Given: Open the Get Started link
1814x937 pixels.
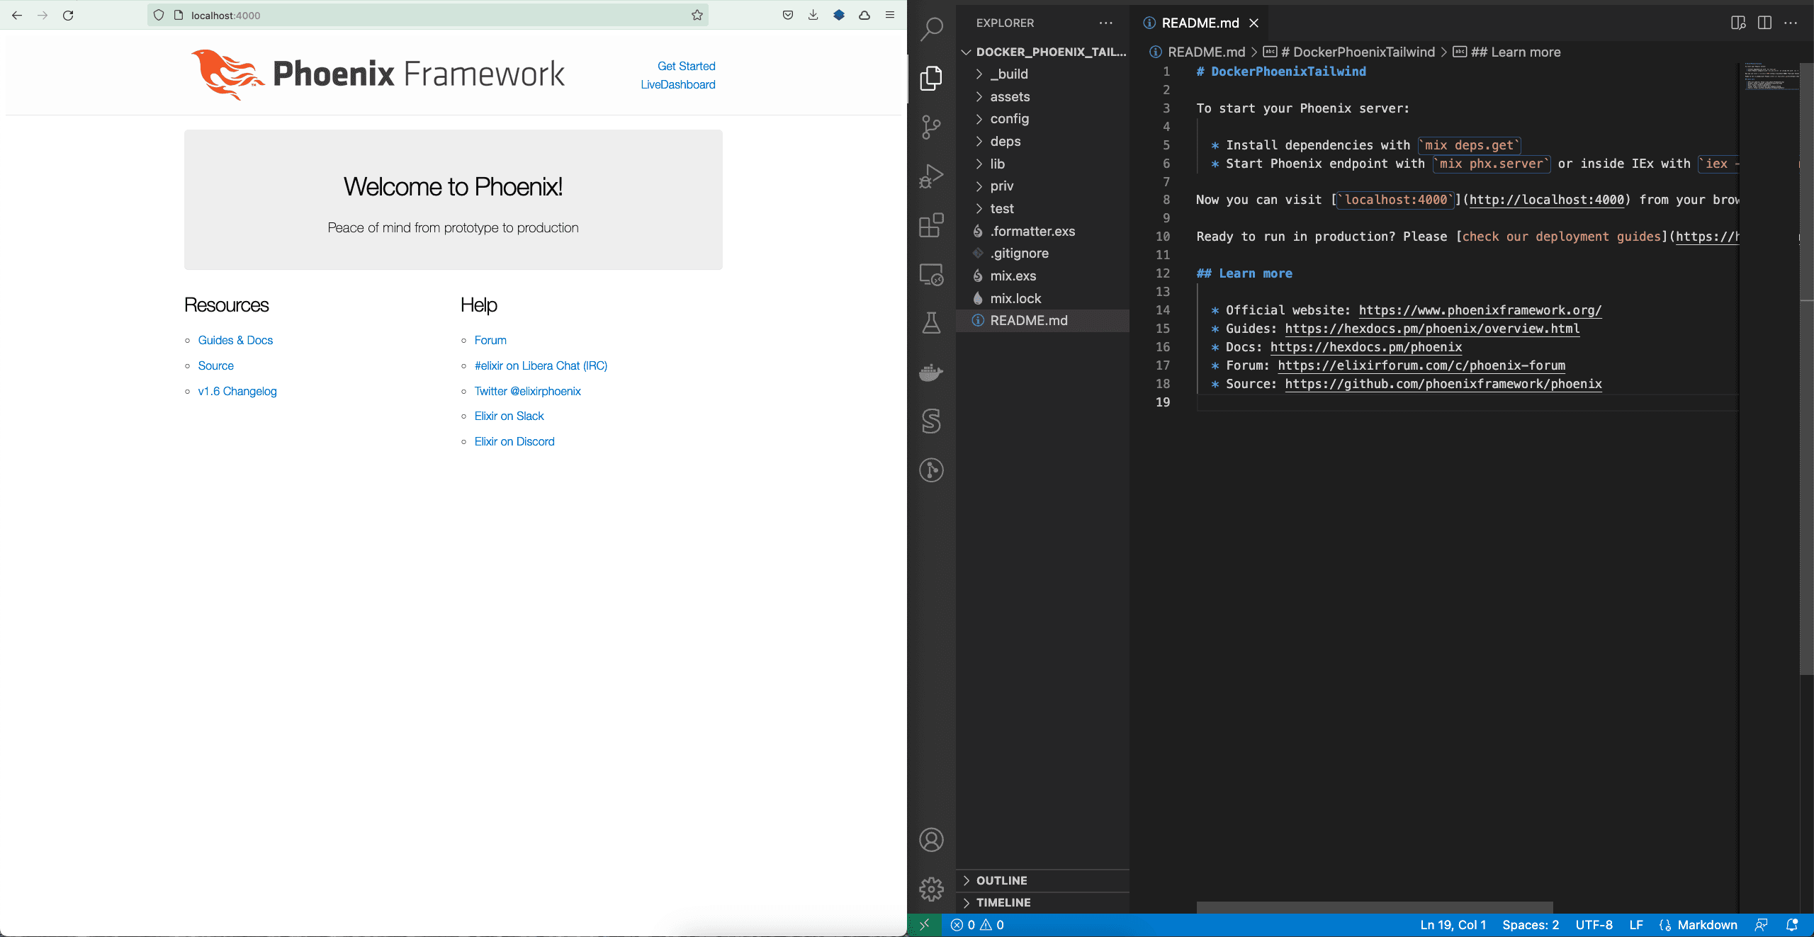Looking at the screenshot, I should tap(686, 66).
